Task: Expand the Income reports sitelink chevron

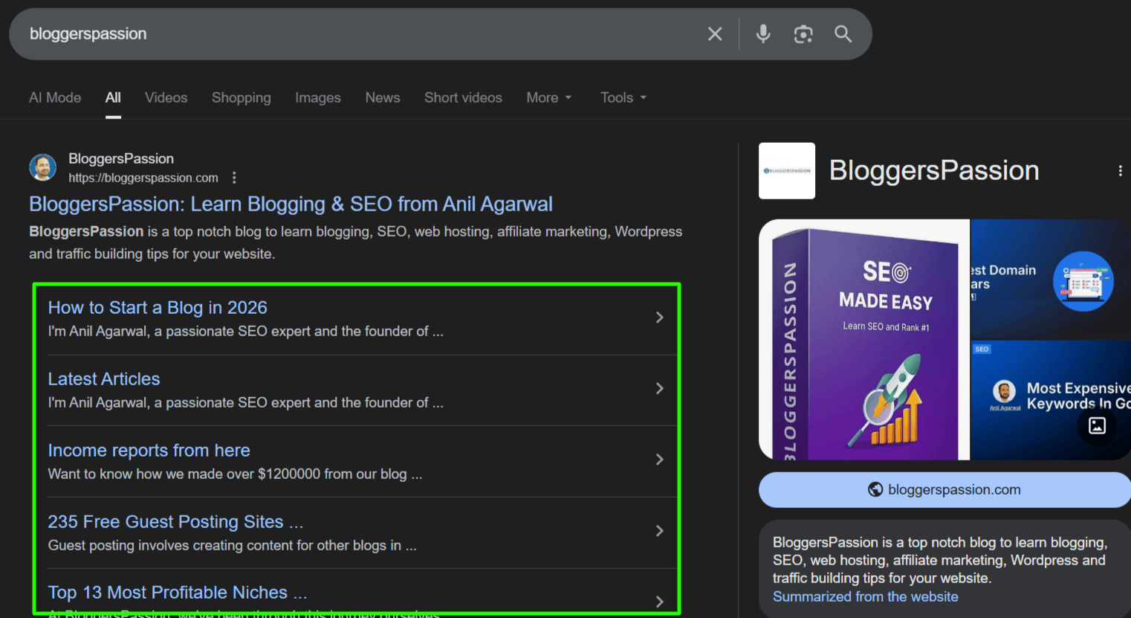Action: 659,459
